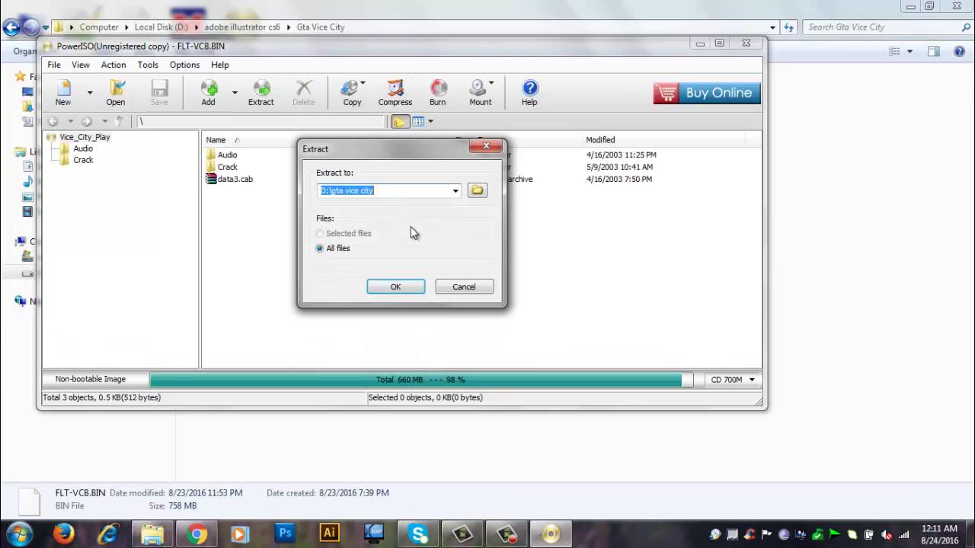Launch Skype from the taskbar
Image resolution: width=975 pixels, height=548 pixels.
417,534
